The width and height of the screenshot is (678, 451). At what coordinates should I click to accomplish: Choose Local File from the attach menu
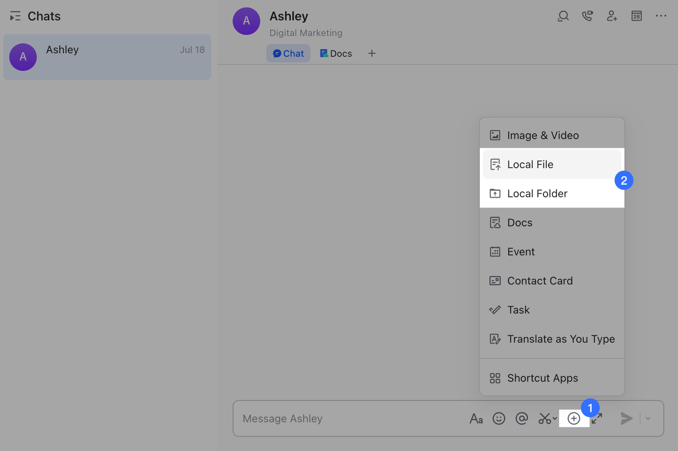click(530, 164)
